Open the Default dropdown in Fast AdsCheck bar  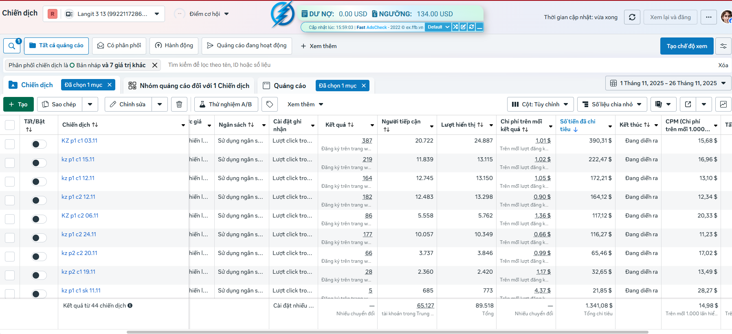click(x=438, y=27)
